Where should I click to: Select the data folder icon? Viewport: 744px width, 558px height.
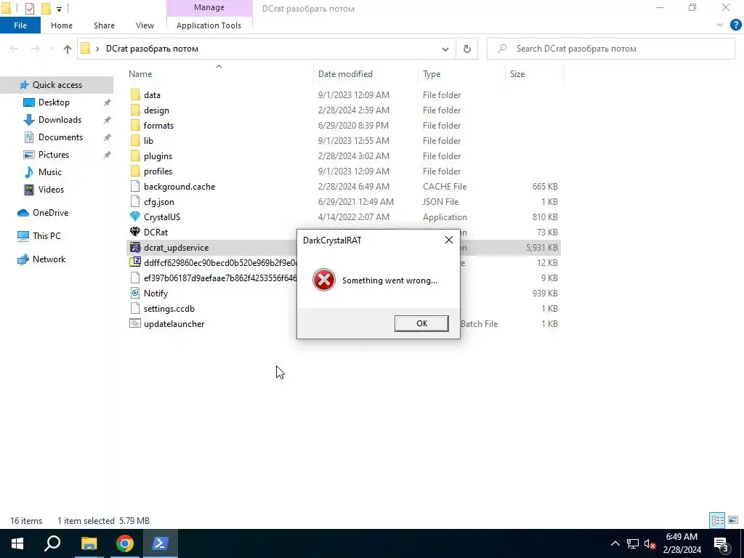(x=135, y=95)
